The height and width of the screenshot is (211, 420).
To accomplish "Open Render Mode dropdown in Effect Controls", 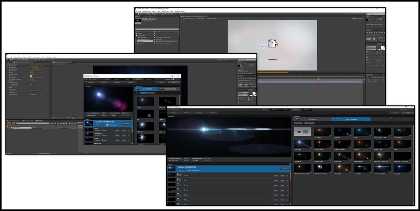I will pos(36,94).
